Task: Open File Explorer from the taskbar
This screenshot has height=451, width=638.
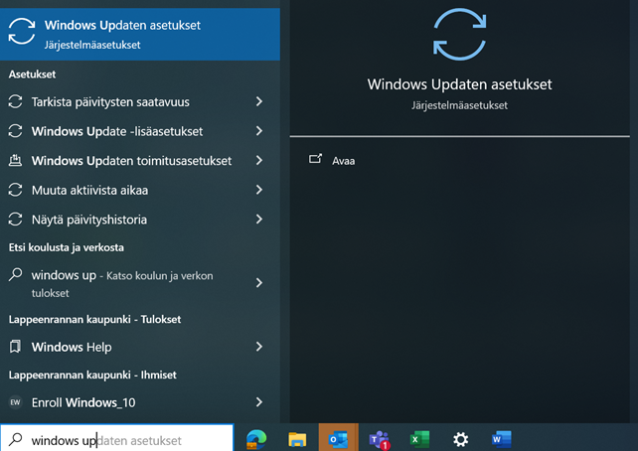Action: click(297, 440)
